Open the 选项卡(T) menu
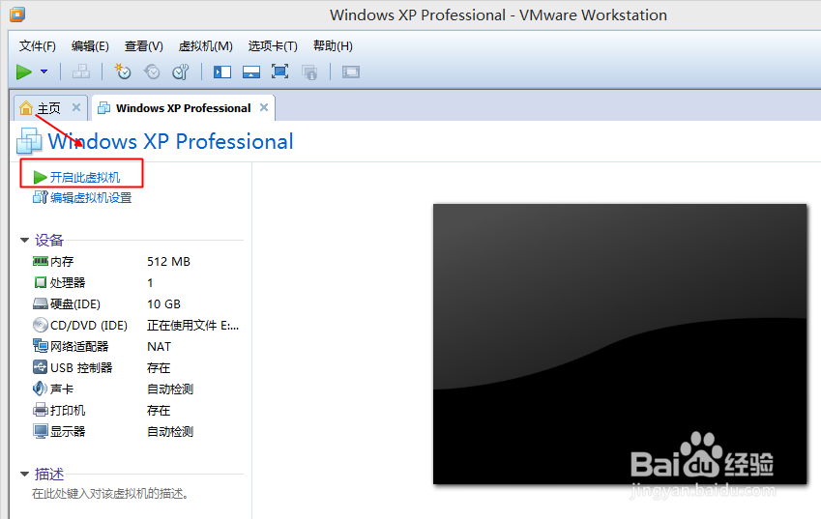The image size is (821, 519). pos(273,46)
